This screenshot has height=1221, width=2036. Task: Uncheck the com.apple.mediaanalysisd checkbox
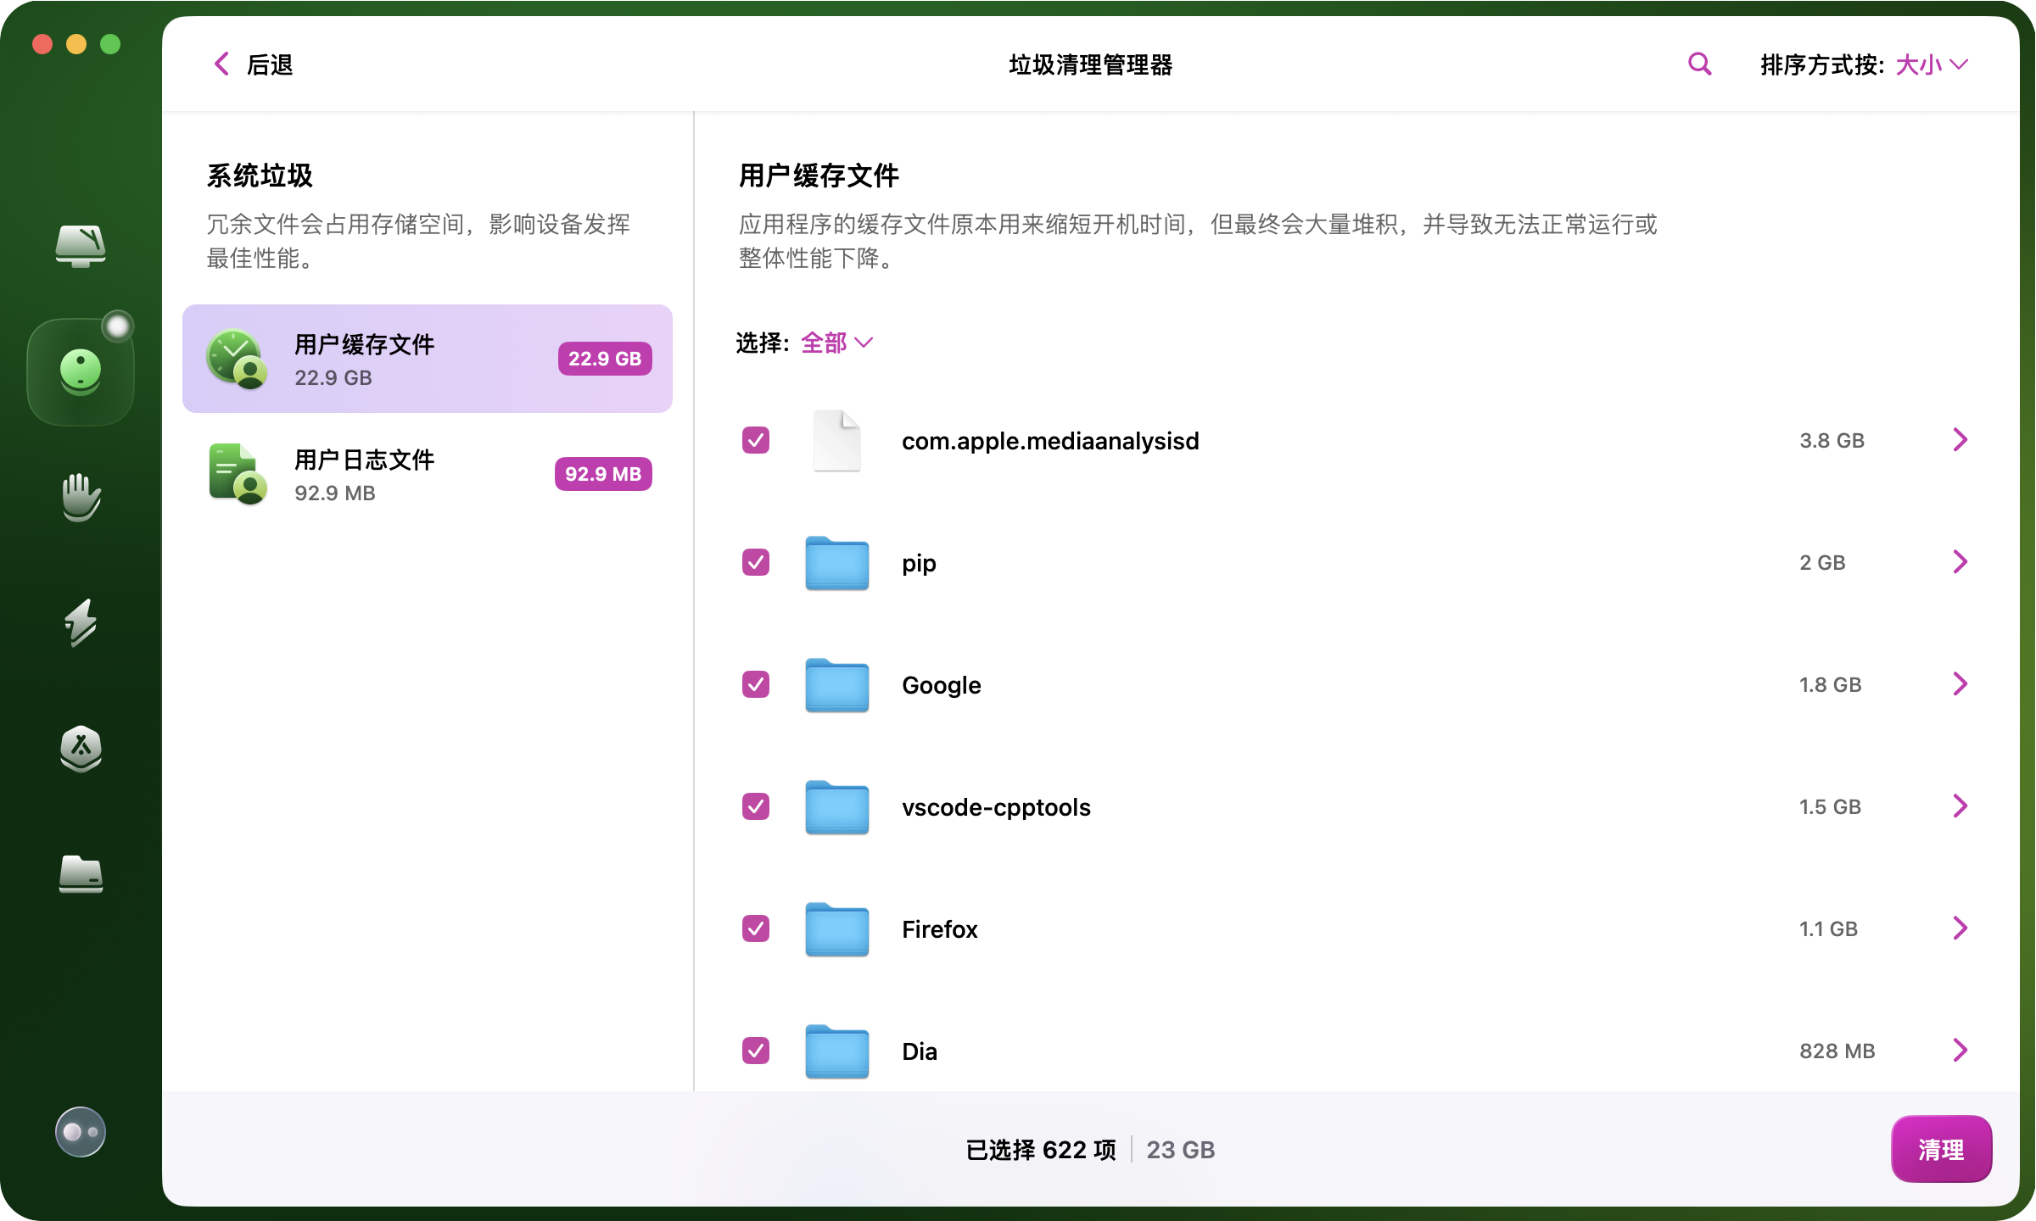click(x=755, y=440)
